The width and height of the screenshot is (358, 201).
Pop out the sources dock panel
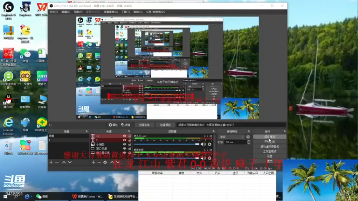129,131
